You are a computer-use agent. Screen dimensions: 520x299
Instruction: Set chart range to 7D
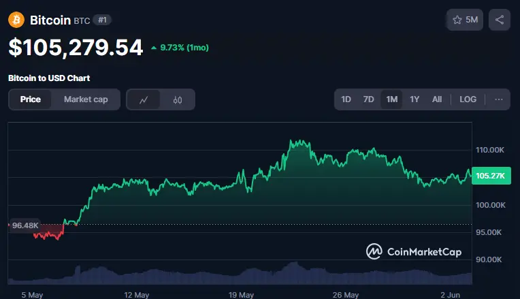[368, 99]
